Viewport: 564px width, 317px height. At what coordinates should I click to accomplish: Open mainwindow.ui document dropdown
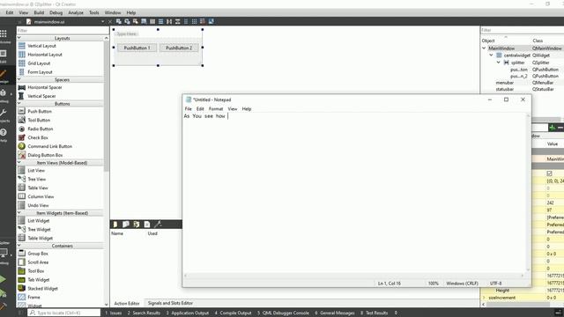pyautogui.click(x=103, y=21)
